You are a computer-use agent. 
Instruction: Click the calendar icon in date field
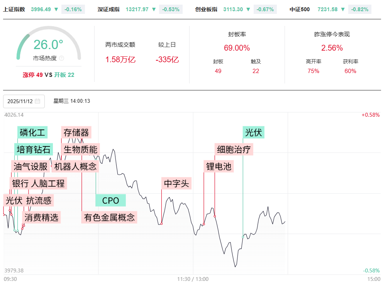point(37,101)
